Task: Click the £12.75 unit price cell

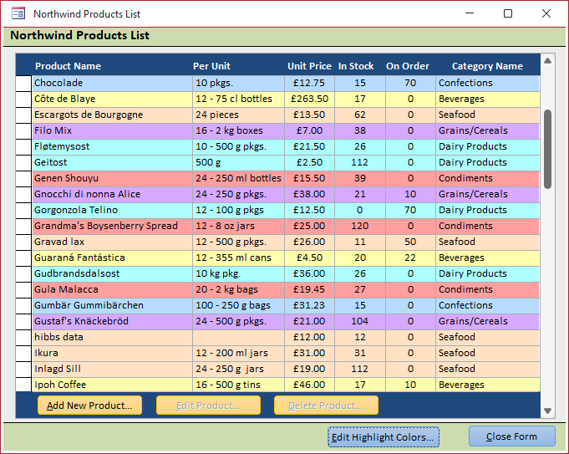Action: (309, 83)
